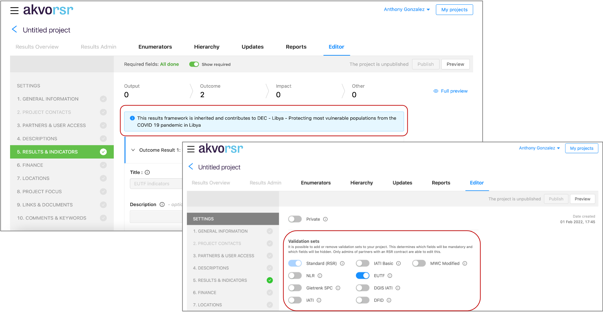The width and height of the screenshot is (603, 312).
Task: Open hamburger menu in front window
Action: click(x=191, y=149)
